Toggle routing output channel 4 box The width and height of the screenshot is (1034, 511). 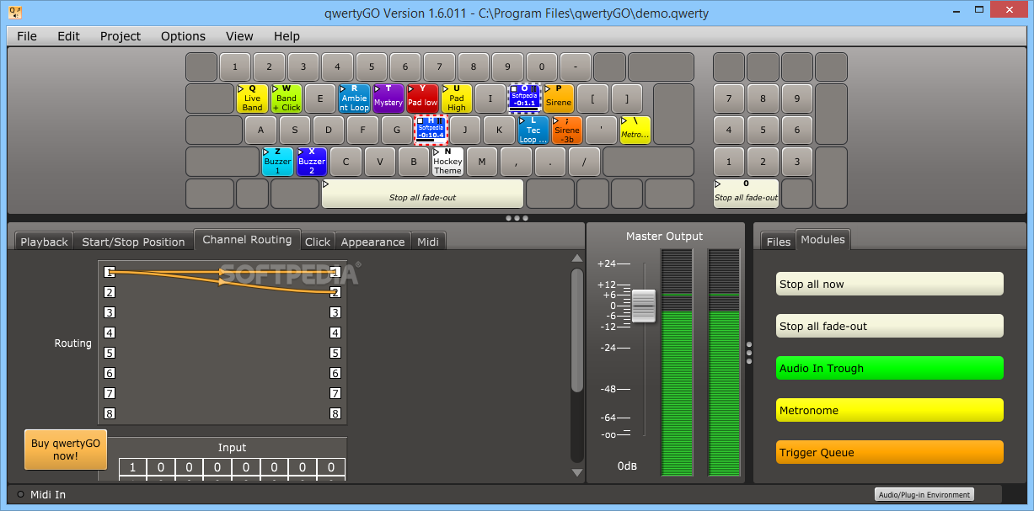335,333
